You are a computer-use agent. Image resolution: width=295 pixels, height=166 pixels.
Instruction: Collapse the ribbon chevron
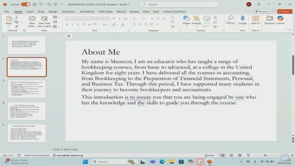point(290,30)
